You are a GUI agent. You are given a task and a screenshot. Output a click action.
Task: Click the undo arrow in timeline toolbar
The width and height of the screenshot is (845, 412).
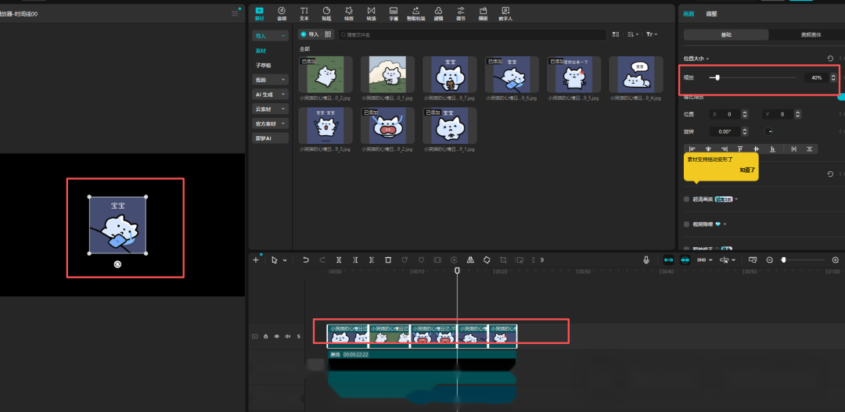[306, 260]
